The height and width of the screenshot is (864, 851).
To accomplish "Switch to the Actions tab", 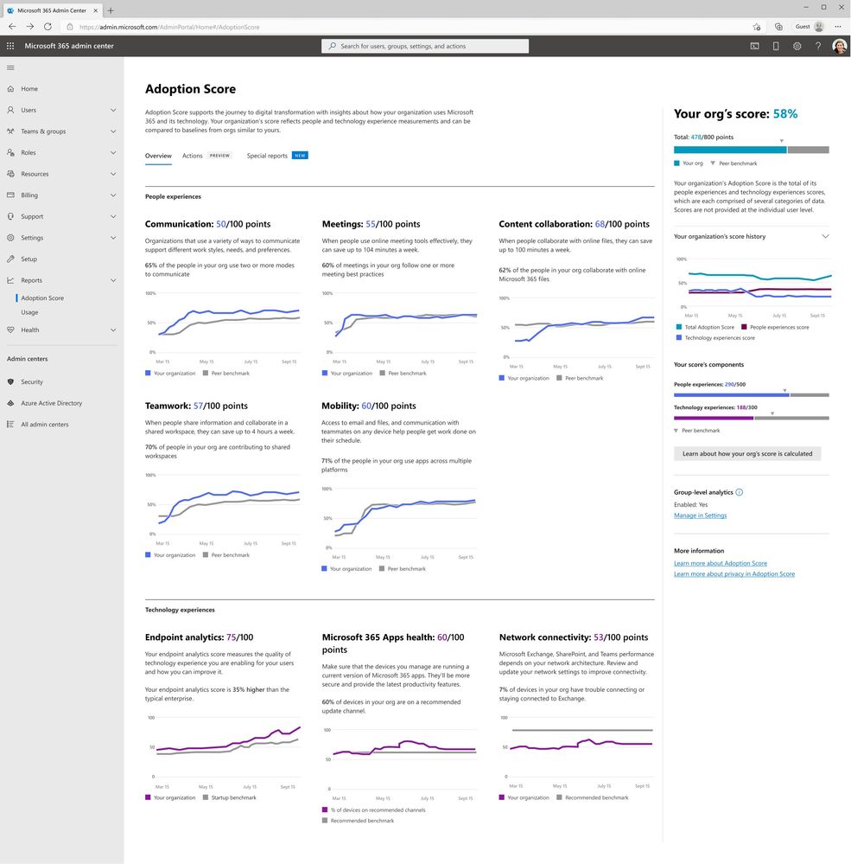I will pos(192,156).
